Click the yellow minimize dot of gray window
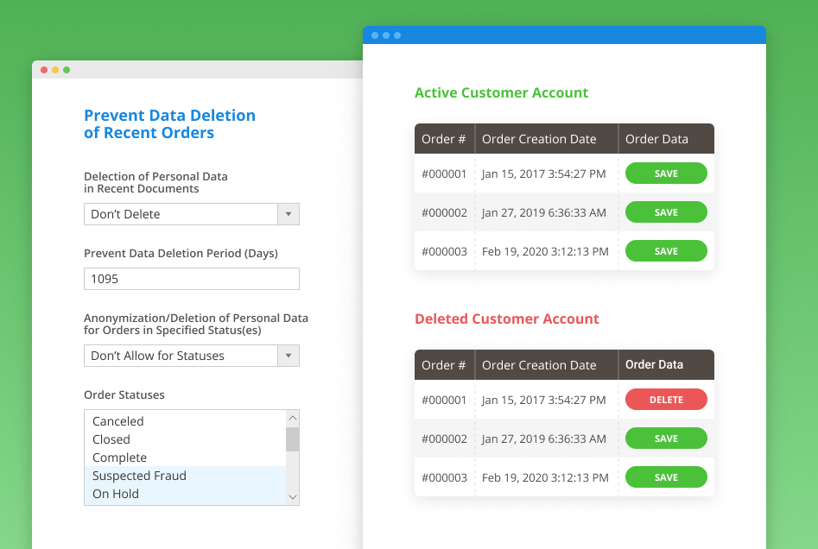This screenshot has height=549, width=818. point(55,70)
